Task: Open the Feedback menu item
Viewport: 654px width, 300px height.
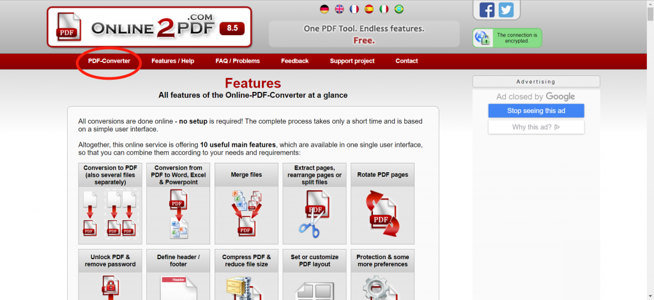Action: 294,61
